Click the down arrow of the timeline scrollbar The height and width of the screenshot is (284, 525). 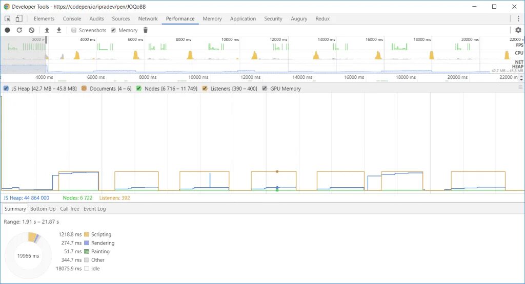pos(521,79)
